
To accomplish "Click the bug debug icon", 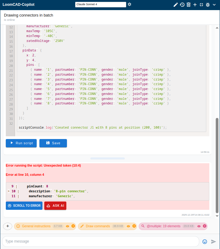I will point(208,5).
